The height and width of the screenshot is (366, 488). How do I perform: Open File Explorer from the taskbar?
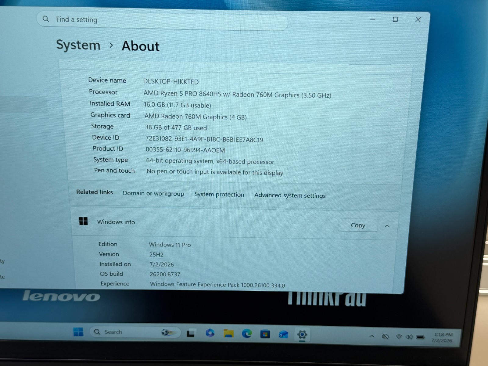(x=228, y=333)
